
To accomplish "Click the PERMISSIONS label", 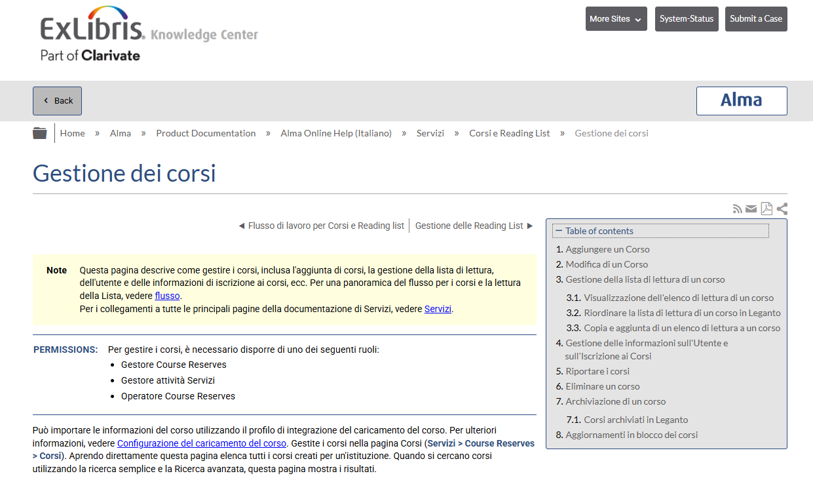I will 66,350.
